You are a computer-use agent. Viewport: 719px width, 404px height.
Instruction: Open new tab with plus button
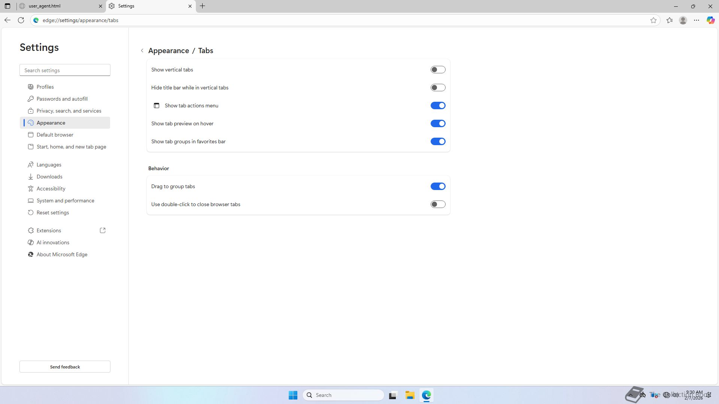(203, 6)
